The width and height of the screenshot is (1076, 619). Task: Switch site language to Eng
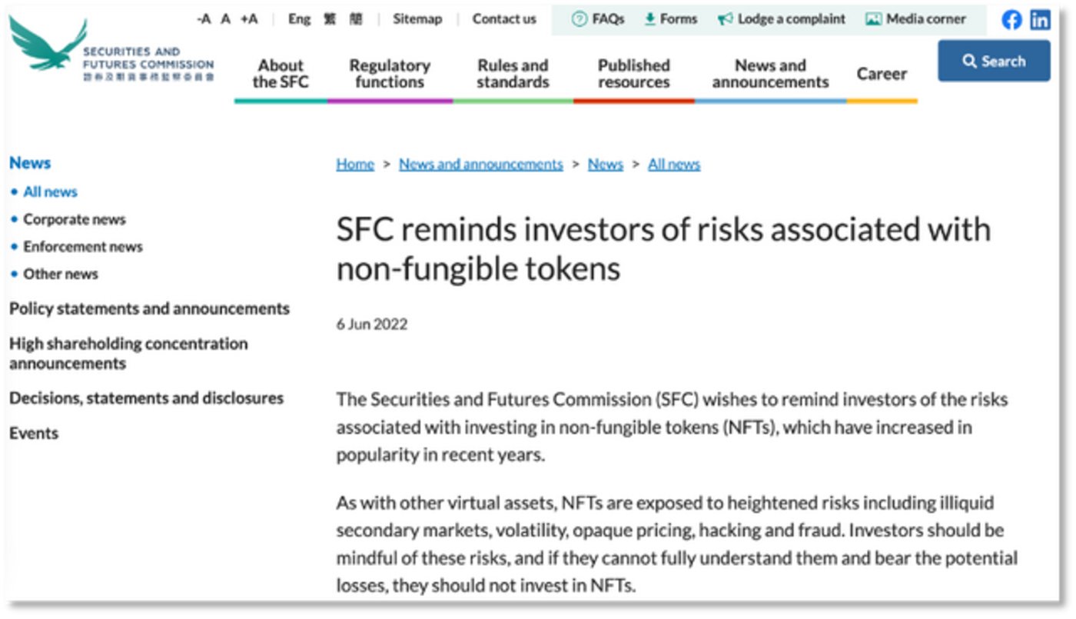pyautogui.click(x=299, y=19)
